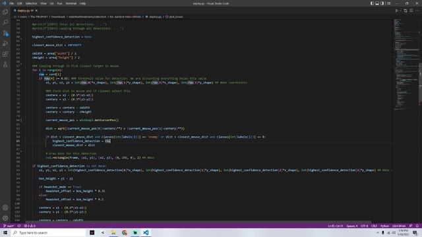Open the Terminal menu

tap(71, 3)
